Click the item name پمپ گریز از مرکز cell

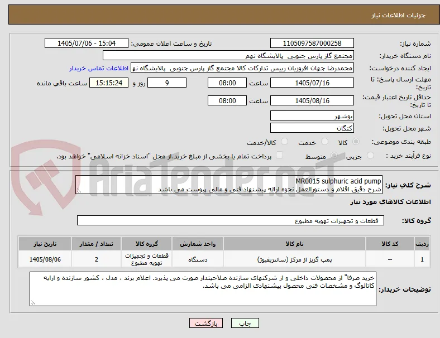point(295,259)
